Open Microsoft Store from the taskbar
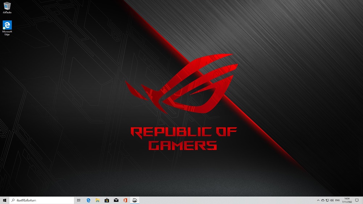The height and width of the screenshot is (204, 363). 107,200
